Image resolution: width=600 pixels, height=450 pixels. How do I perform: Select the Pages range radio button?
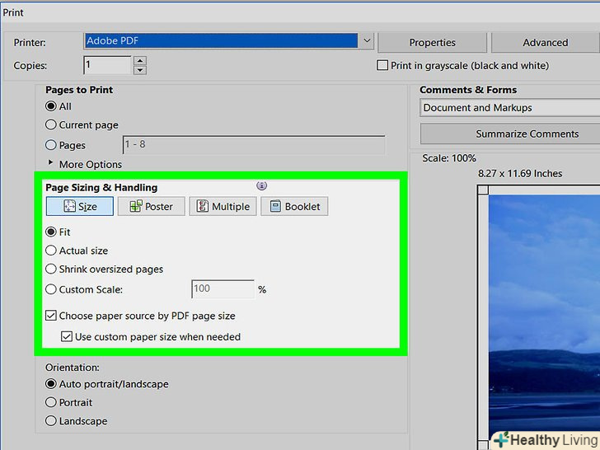pyautogui.click(x=51, y=145)
